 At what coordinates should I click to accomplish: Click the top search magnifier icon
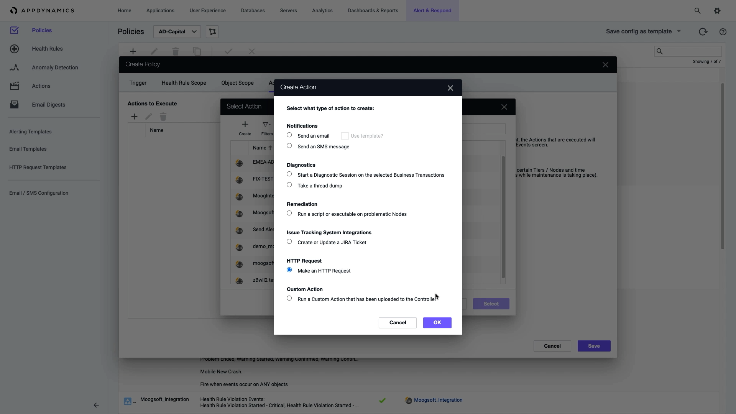point(697,11)
